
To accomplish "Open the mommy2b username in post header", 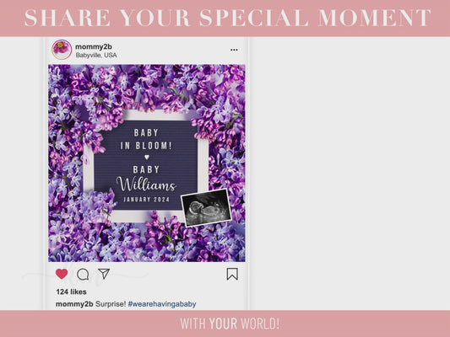I will tap(94, 46).
